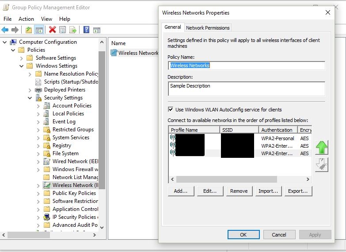Click the Import... button
This screenshot has width=346, height=252.
[268, 191]
